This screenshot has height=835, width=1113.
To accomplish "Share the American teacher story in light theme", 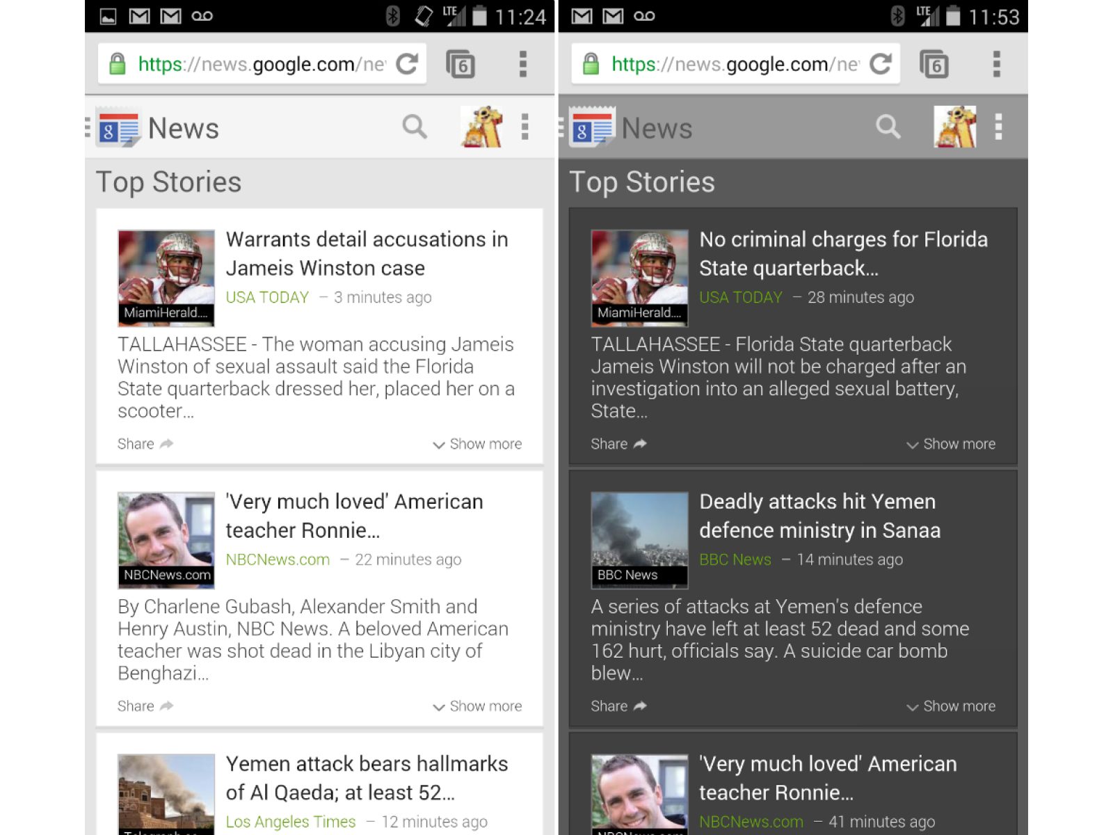I will pos(145,706).
